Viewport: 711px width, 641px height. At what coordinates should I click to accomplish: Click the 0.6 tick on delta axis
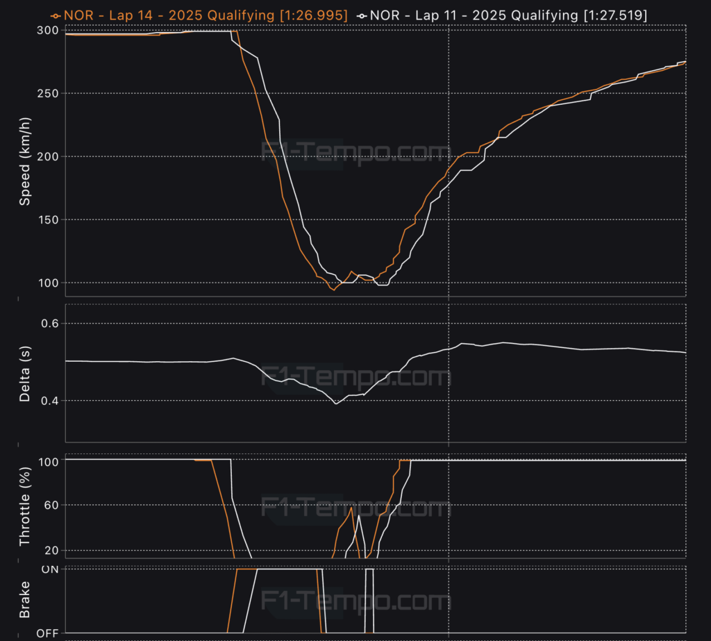[50, 324]
